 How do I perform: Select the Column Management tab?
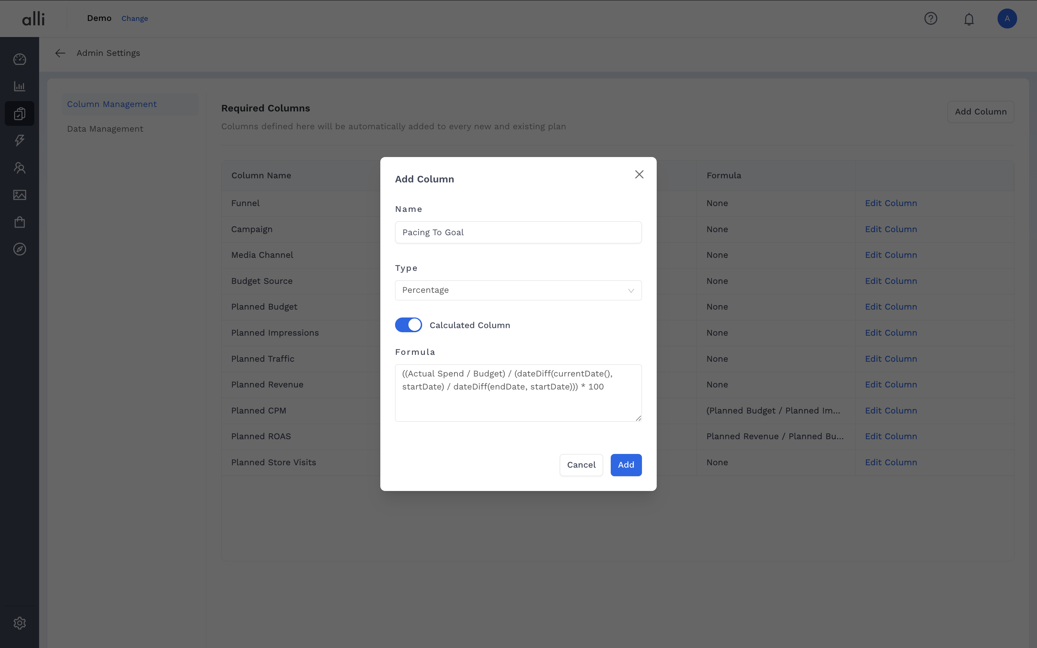[x=112, y=104]
